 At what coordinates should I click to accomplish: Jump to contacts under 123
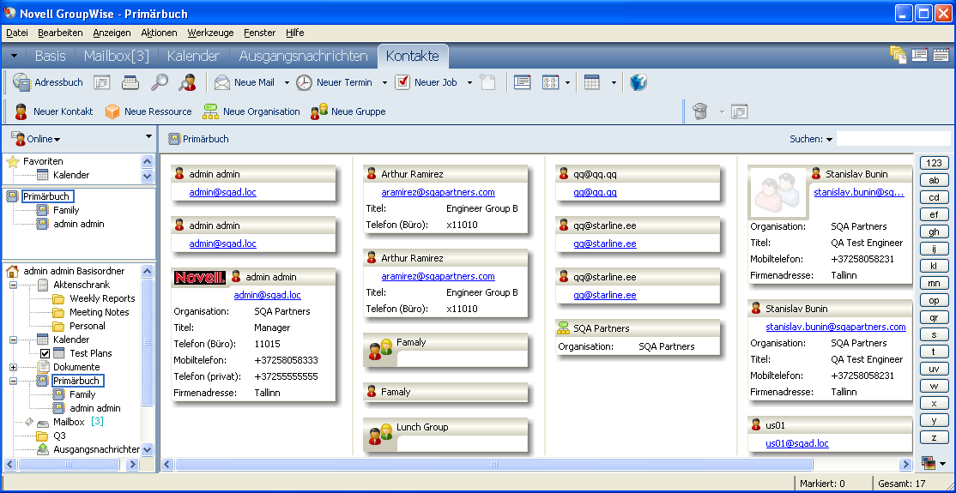934,163
